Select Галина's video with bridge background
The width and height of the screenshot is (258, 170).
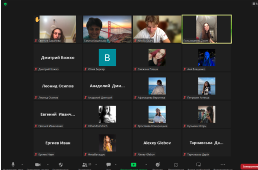tap(107, 29)
